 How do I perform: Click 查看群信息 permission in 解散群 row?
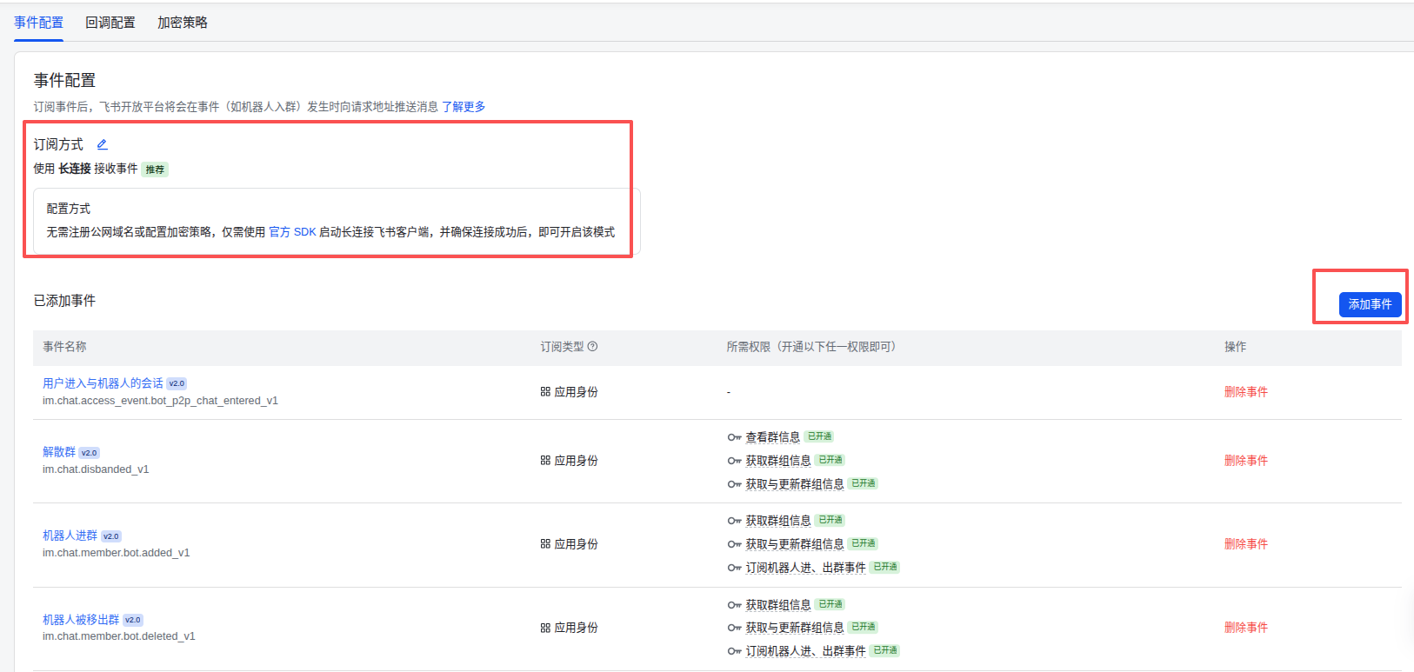[772, 437]
